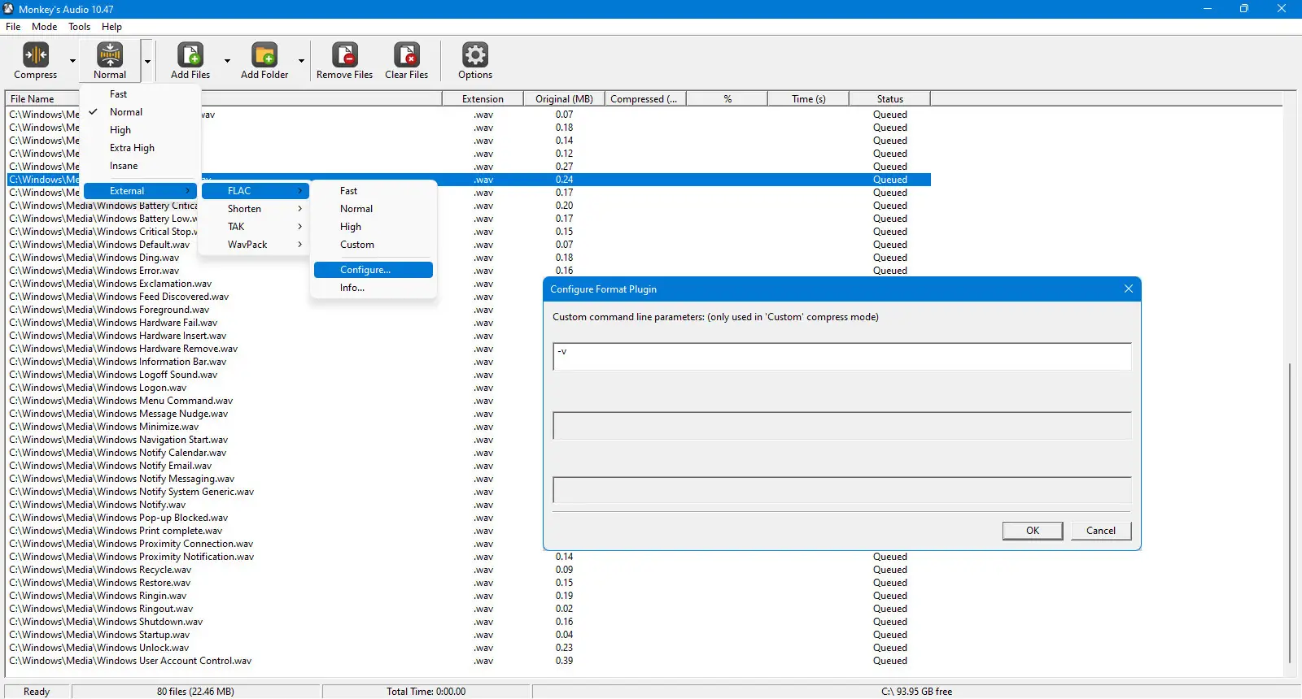Click the Add Files icon
The image size is (1302, 699).
click(x=190, y=55)
